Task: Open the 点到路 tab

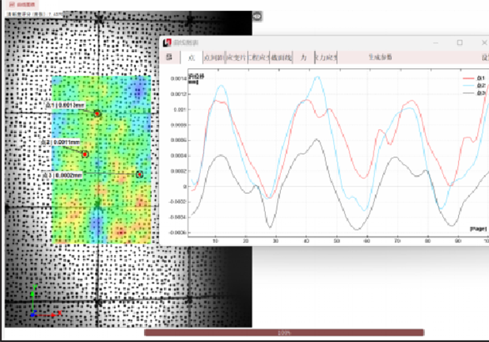Action: (213, 57)
